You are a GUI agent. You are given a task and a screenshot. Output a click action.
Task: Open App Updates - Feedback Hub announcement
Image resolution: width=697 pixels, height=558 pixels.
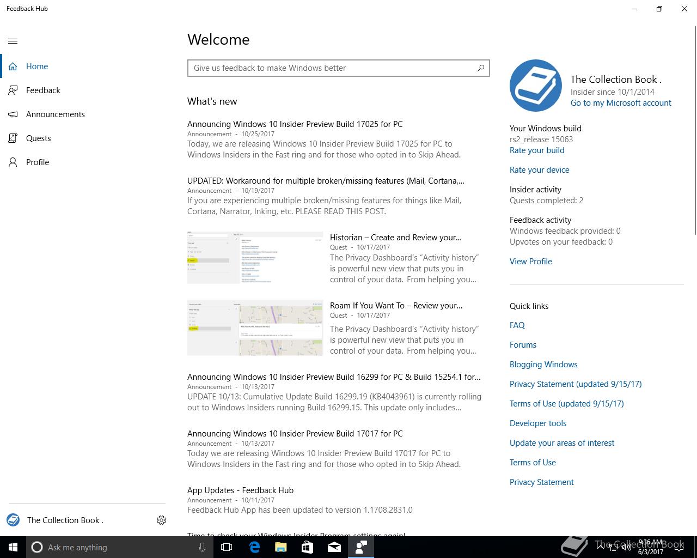click(x=240, y=490)
